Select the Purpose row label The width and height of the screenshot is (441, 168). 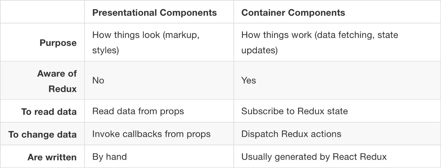click(x=58, y=43)
